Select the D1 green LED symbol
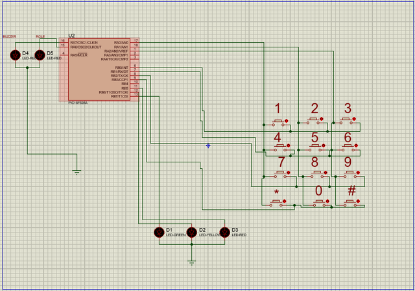The height and width of the screenshot is (291, 415). 159,232
